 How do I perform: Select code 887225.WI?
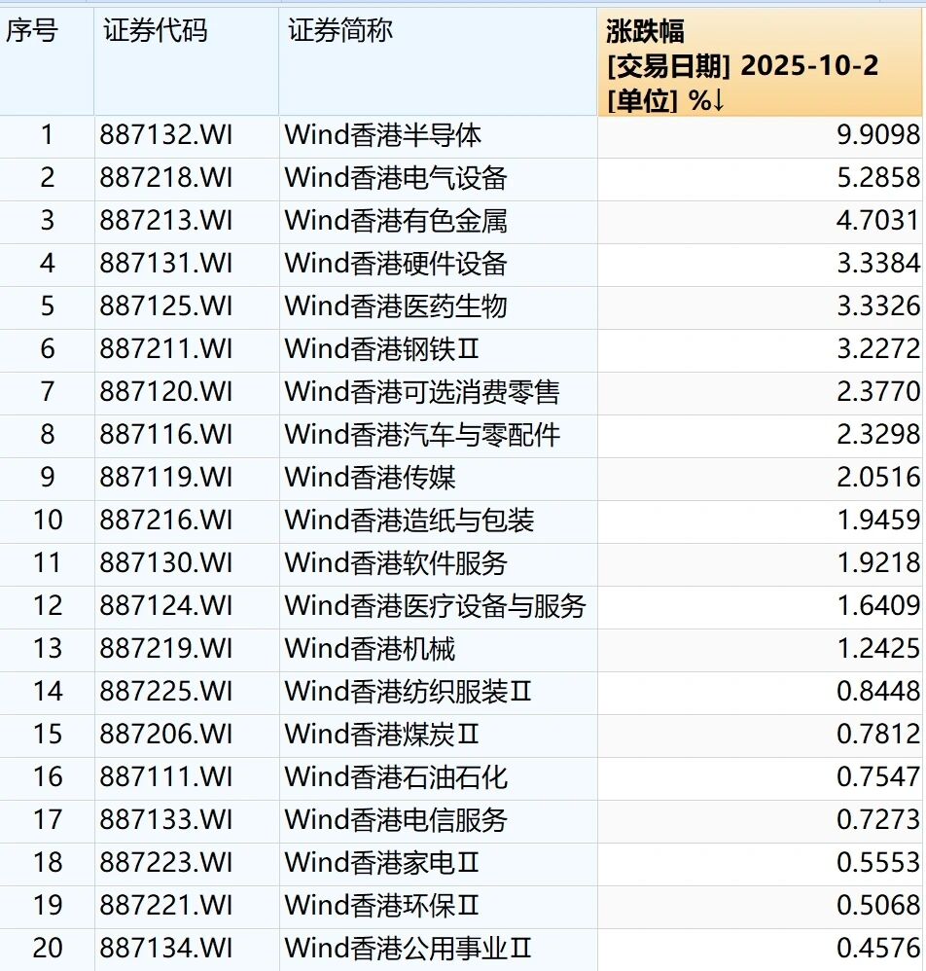[166, 692]
